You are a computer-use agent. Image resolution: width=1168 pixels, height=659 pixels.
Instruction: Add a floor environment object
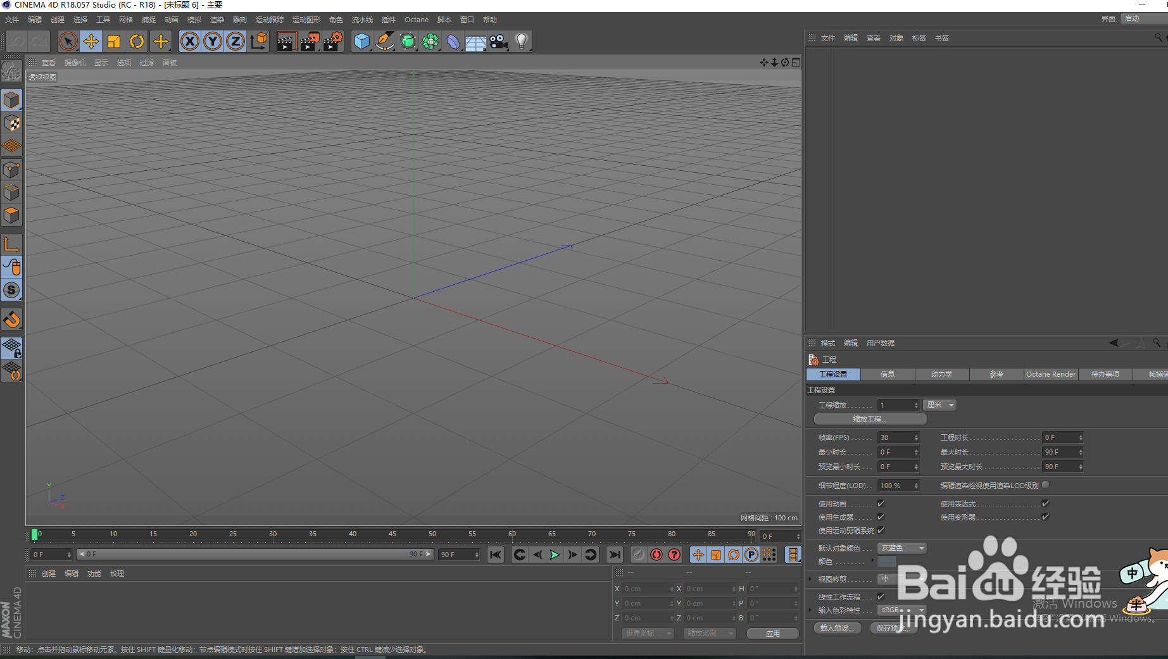475,42
